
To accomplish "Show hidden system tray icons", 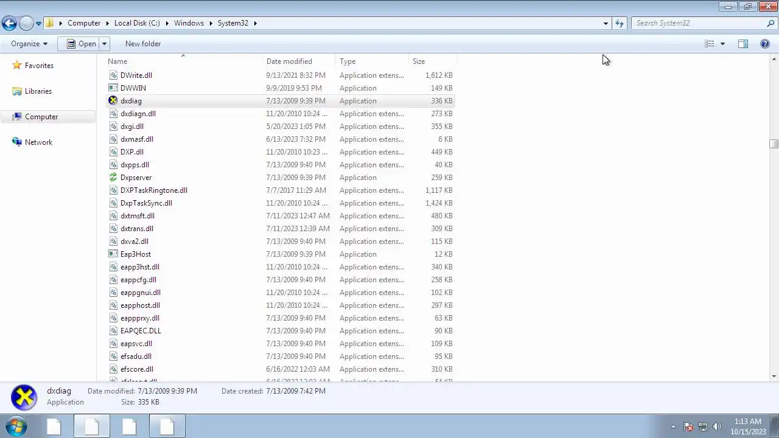I will click(673, 426).
